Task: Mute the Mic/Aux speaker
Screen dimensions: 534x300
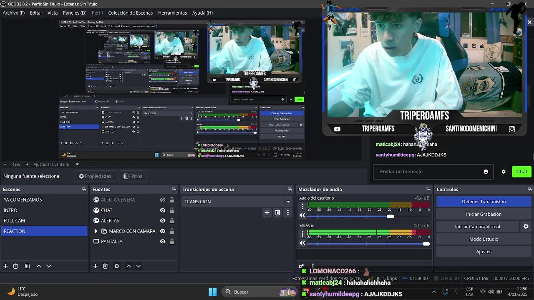Action: [302, 243]
